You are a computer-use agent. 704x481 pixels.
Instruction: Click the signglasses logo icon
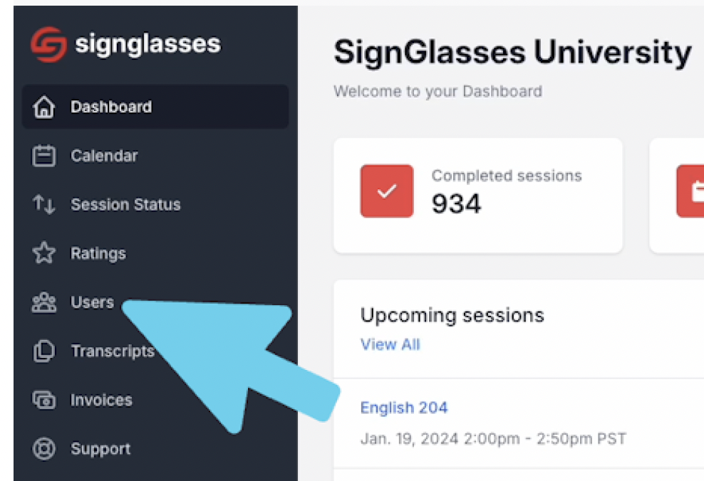[48, 44]
